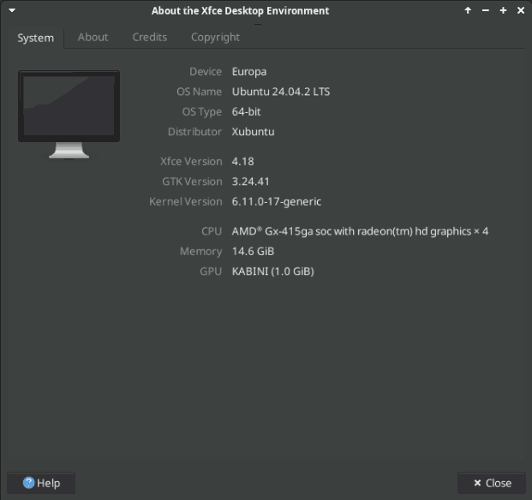This screenshot has width=532, height=500.
Task: Click the 'Xubuntu' distributor value
Action: click(253, 132)
